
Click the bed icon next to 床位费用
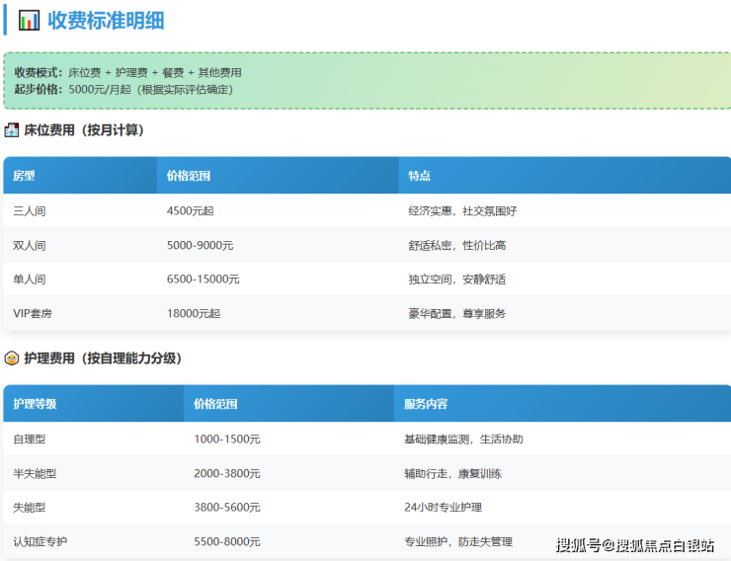click(12, 130)
